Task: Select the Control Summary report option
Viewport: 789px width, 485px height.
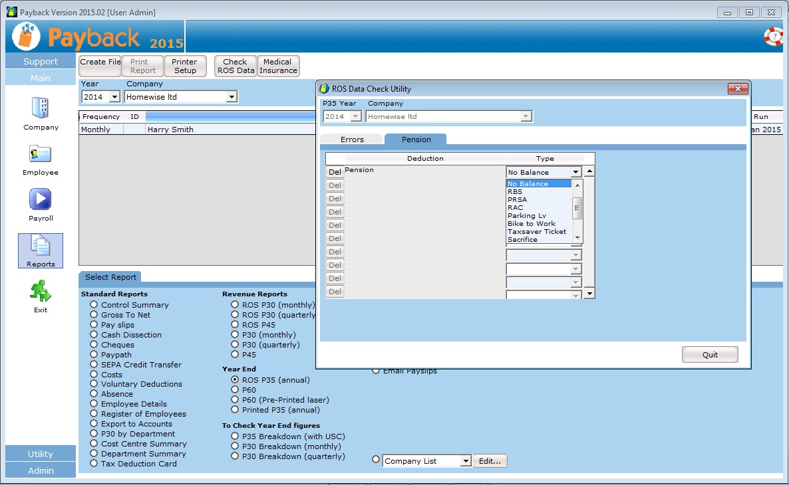Action: pyautogui.click(x=94, y=305)
